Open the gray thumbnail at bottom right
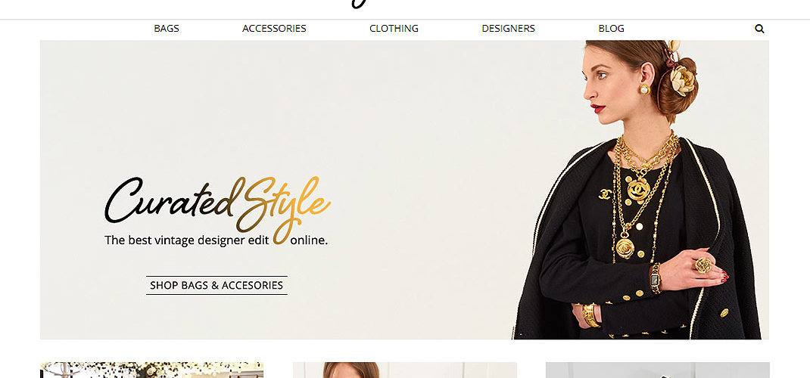810x378 pixels. pos(658,370)
